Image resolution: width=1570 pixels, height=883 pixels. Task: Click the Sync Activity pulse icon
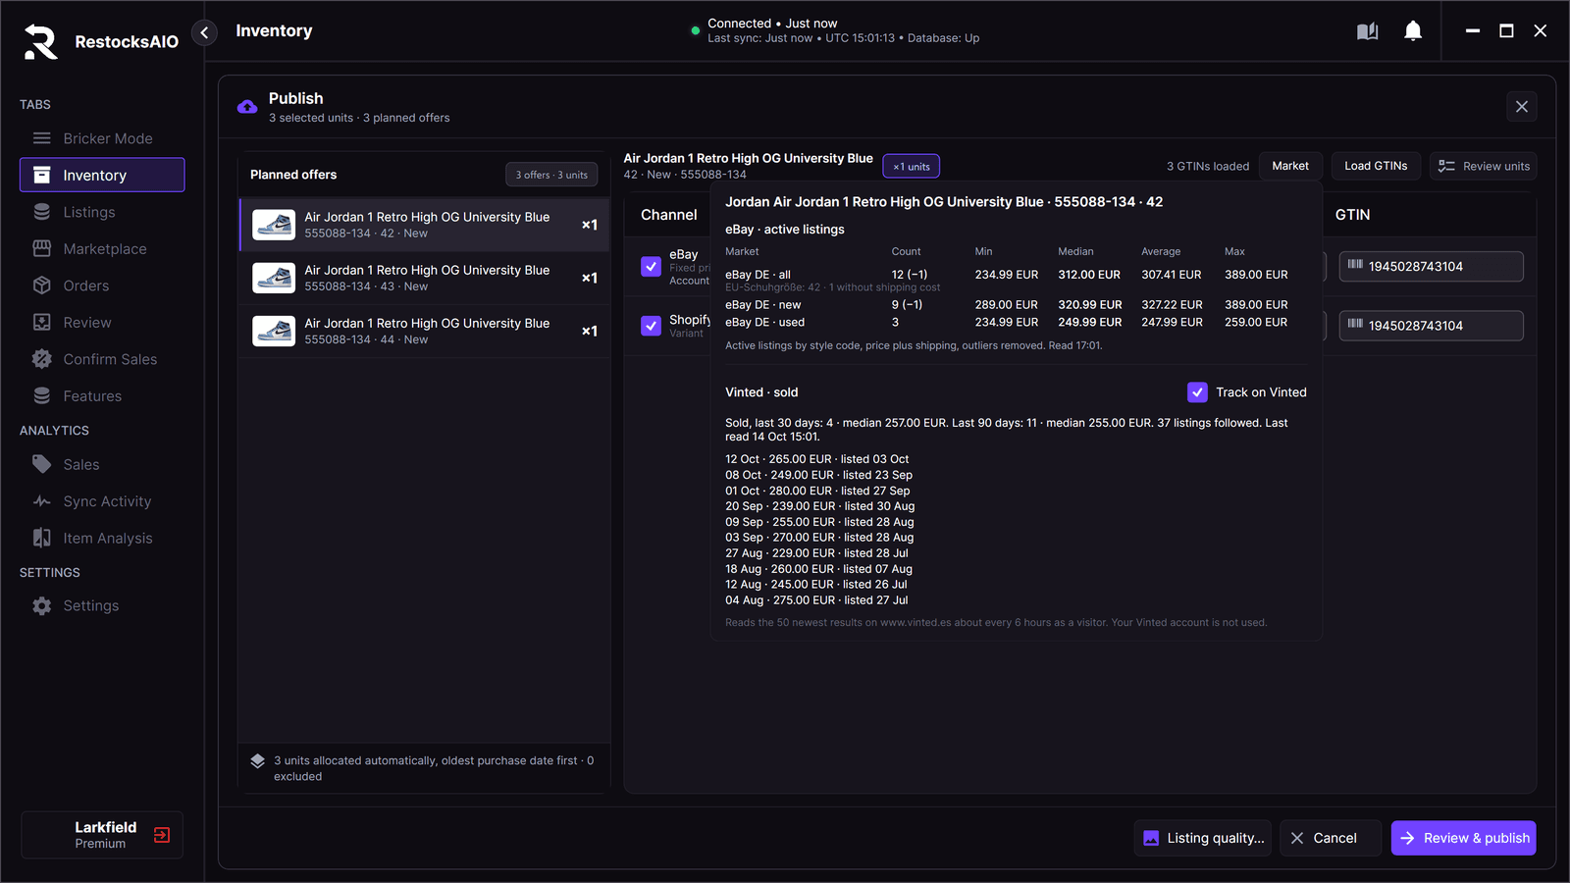[41, 501]
